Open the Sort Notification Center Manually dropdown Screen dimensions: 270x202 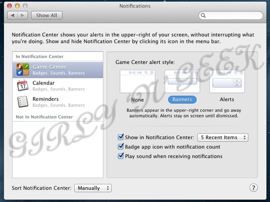pyautogui.click(x=93, y=188)
